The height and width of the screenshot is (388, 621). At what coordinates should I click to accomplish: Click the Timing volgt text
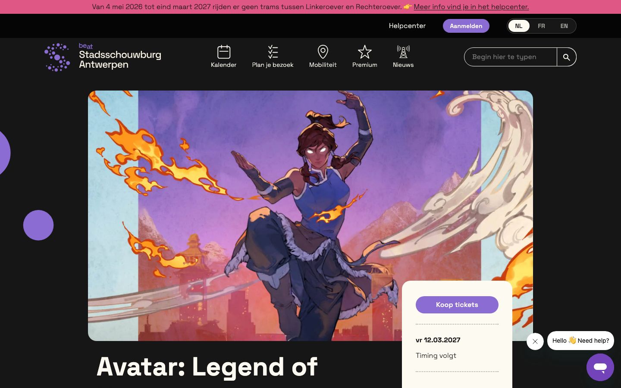(436, 356)
